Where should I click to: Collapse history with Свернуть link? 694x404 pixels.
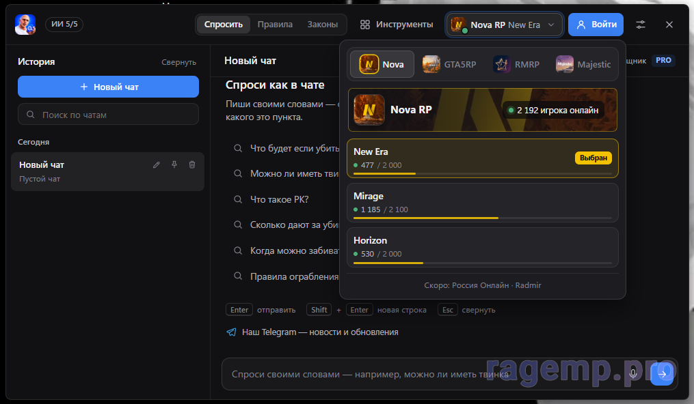click(x=179, y=62)
